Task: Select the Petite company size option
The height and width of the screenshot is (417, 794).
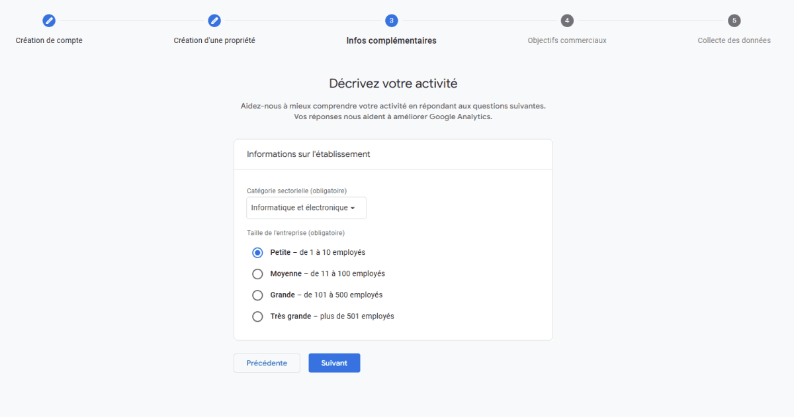Action: (257, 252)
